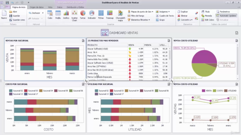This screenshot has height=135, width=241.
Task: Click Sucursal 04 swatch in Utilidad legend
Action: [x=127, y=91]
